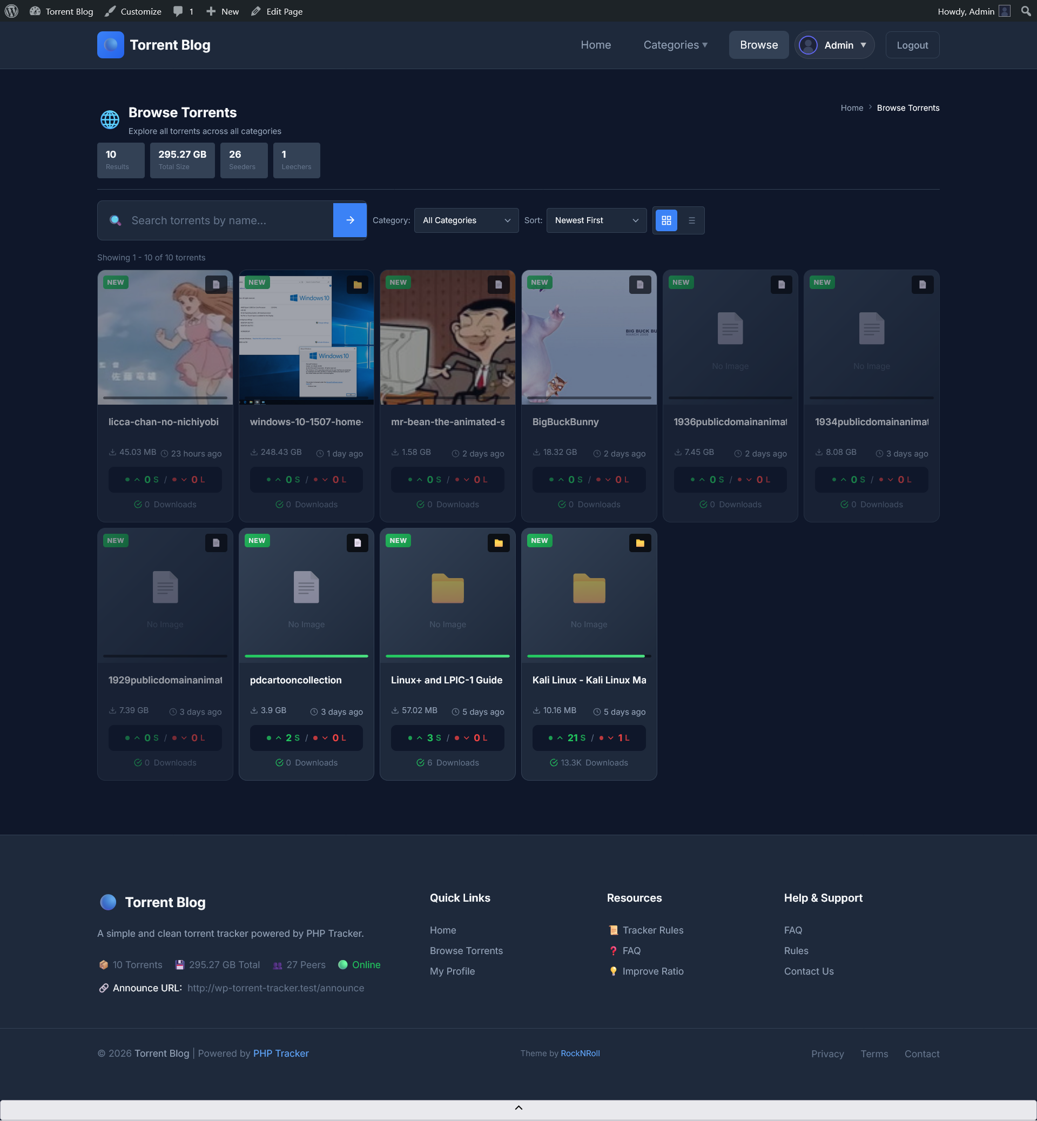Screen dimensions: 1037x1121
Task: Open the Admin user menu
Action: tap(834, 45)
